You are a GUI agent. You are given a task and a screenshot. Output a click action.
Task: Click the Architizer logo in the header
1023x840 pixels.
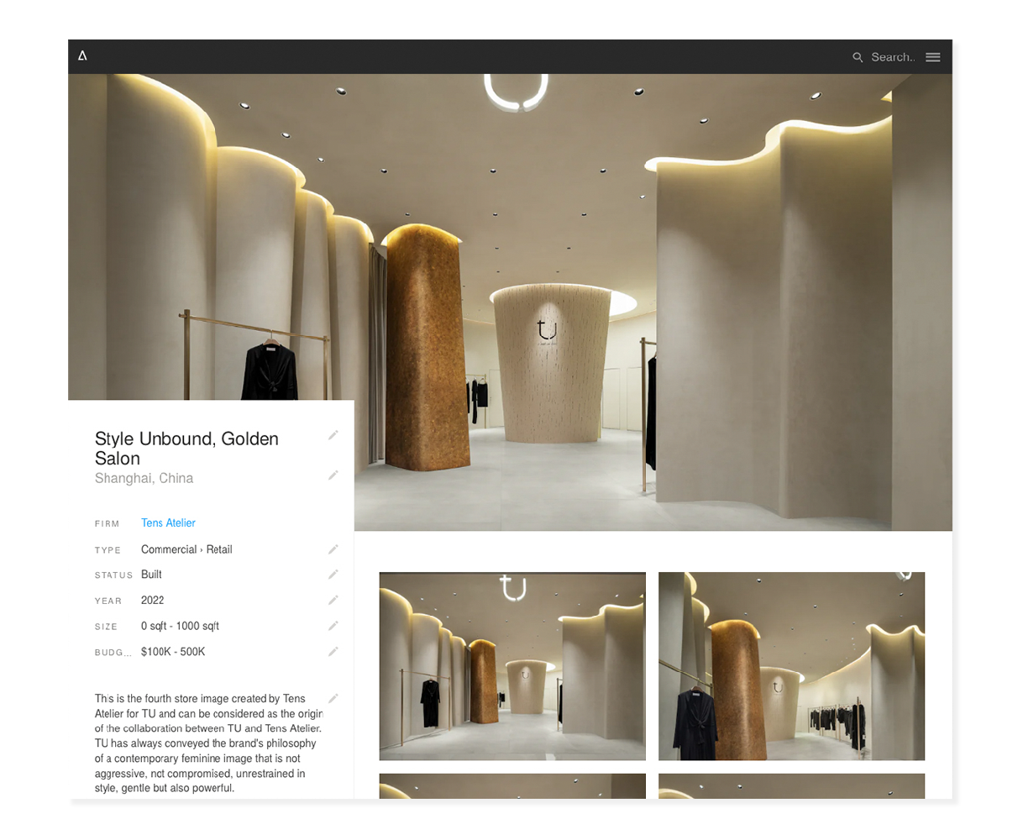[82, 55]
